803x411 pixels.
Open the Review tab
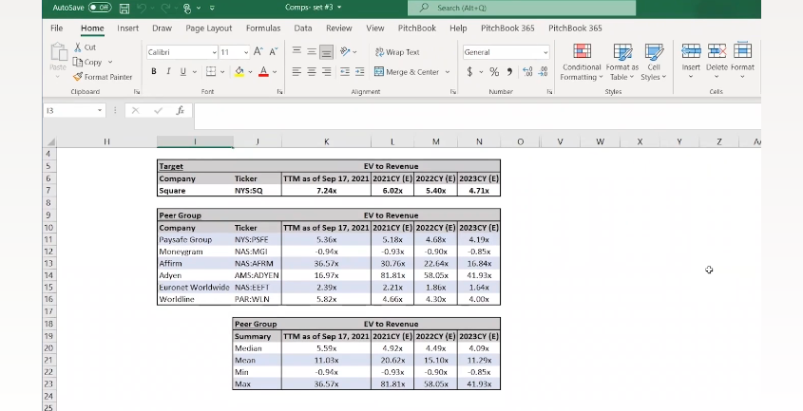(x=339, y=28)
